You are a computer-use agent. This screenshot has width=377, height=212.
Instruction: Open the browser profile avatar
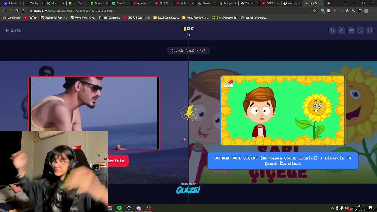coord(366,11)
